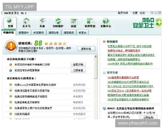Open the 求助中心 help center icon
The height and width of the screenshot is (130, 163).
click(106, 23)
